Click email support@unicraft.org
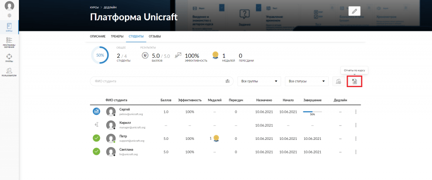The image size is (432, 180). 132,141
